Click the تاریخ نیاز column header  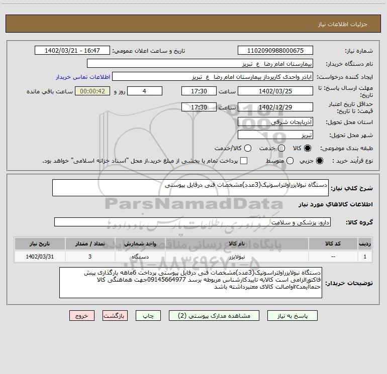pos(40,243)
